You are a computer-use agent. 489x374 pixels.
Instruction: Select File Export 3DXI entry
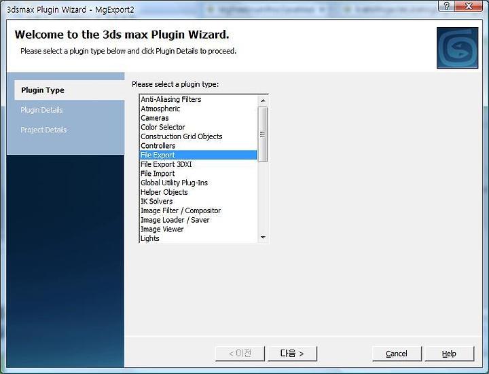(x=198, y=164)
